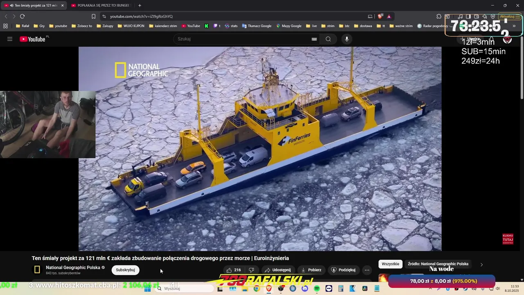Open the Tłumacz Google bookmark

256,26
